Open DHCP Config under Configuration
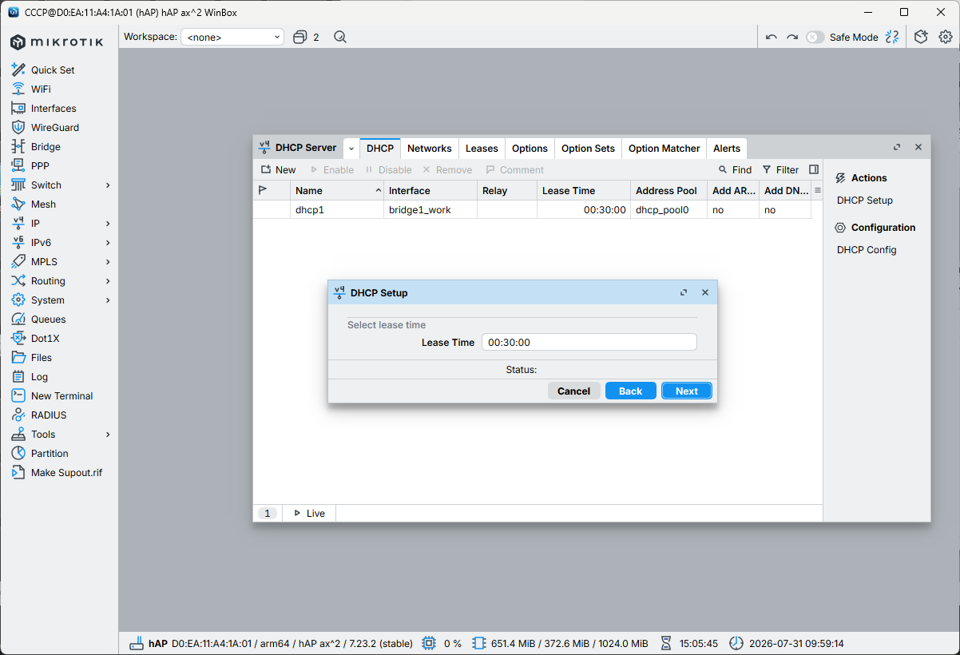This screenshot has height=655, width=960. (x=867, y=250)
